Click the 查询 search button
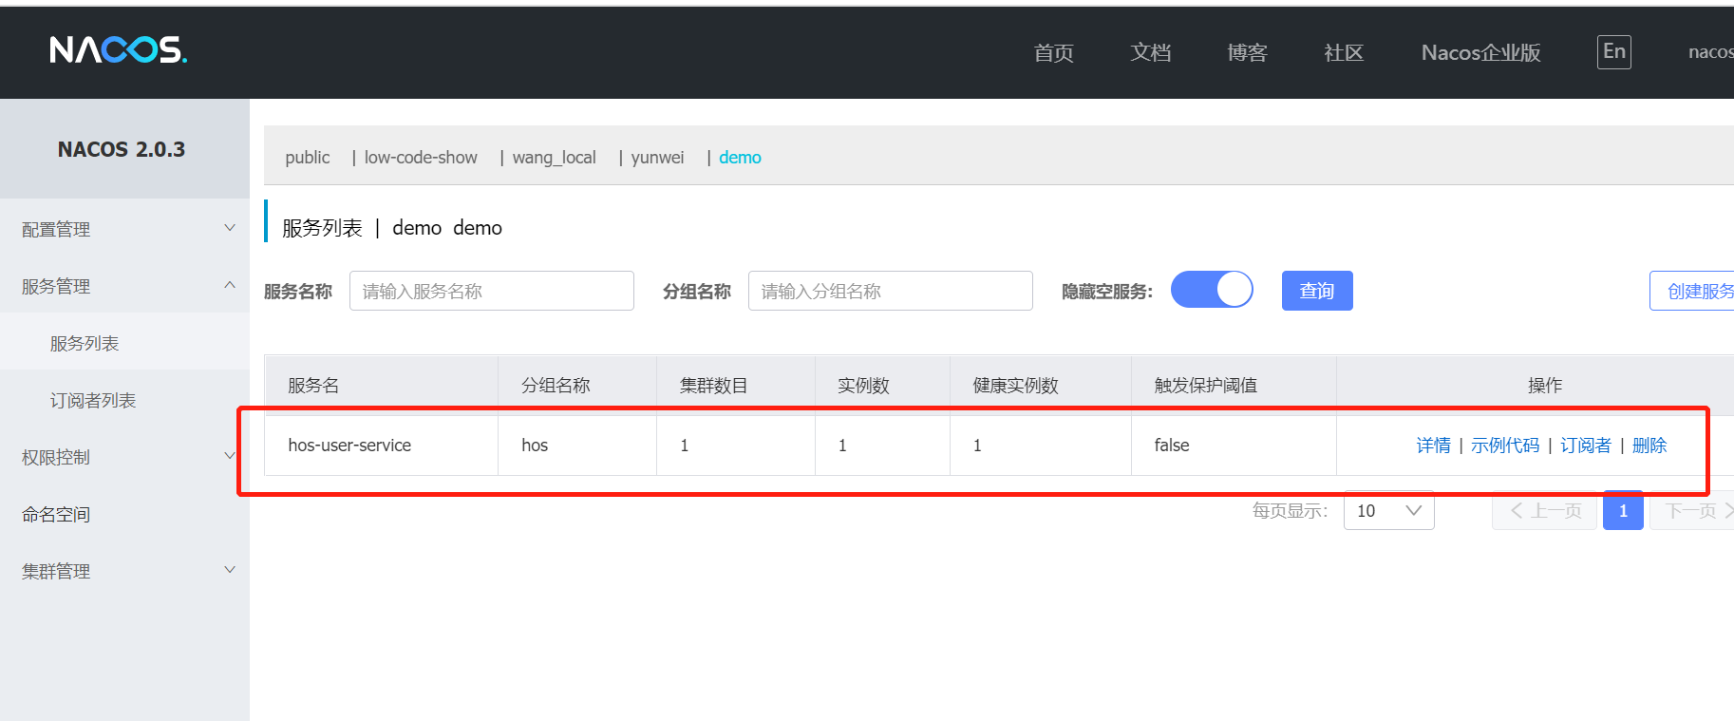The image size is (1734, 721). coord(1317,291)
